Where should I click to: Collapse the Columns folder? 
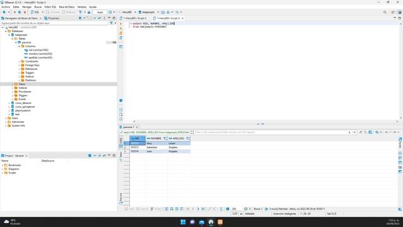[20, 46]
